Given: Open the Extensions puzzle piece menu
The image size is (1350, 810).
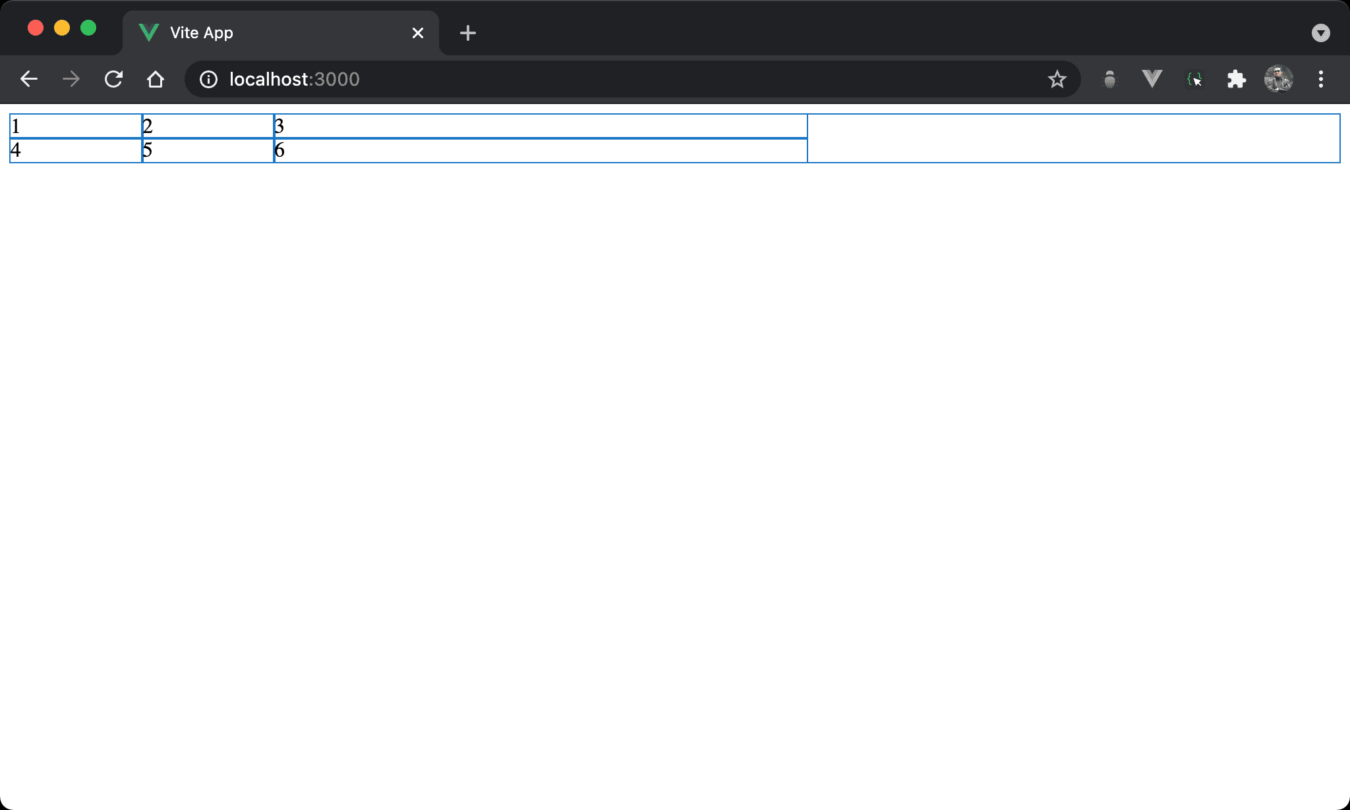Looking at the screenshot, I should 1236,80.
